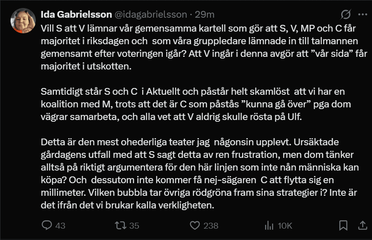Open the @idagabrielsson handle link
The image size is (372, 240).
[151, 15]
